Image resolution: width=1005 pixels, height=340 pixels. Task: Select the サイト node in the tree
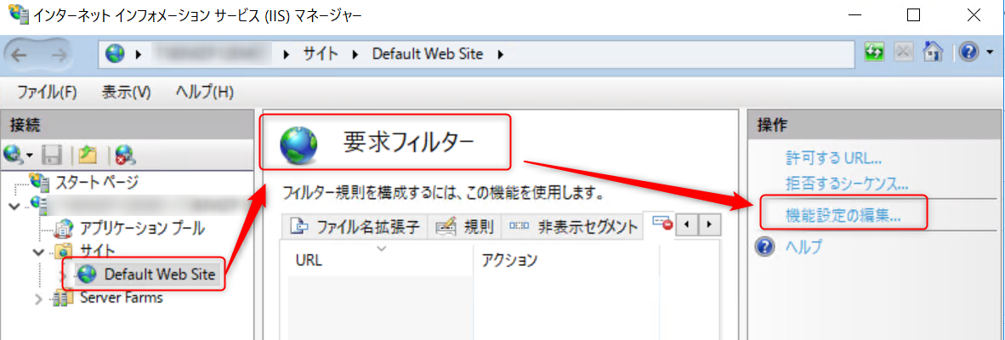[98, 251]
